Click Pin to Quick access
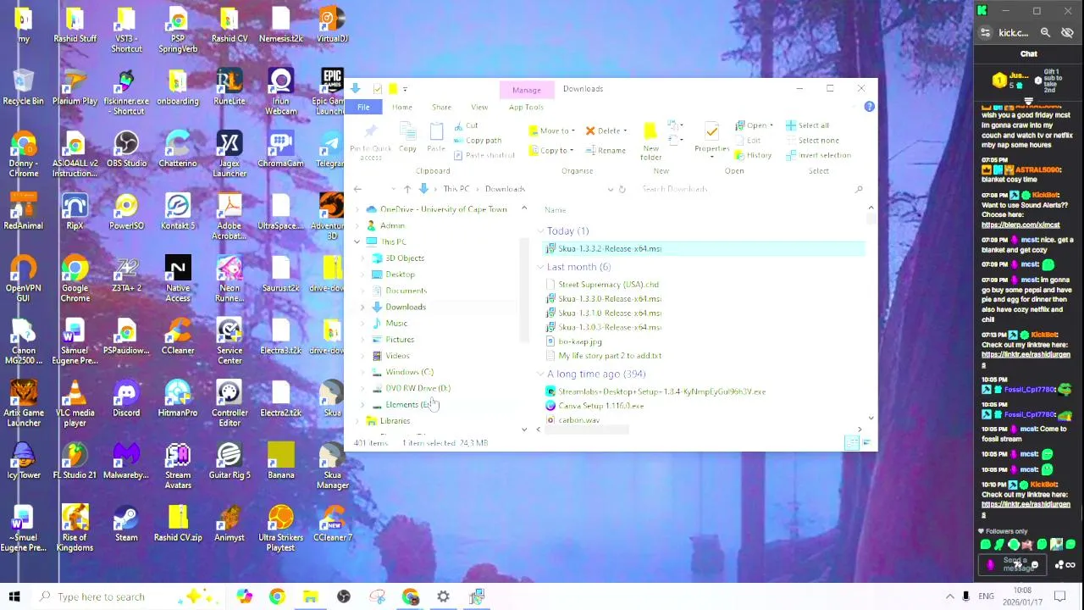The height and width of the screenshot is (610, 1084). tap(370, 141)
